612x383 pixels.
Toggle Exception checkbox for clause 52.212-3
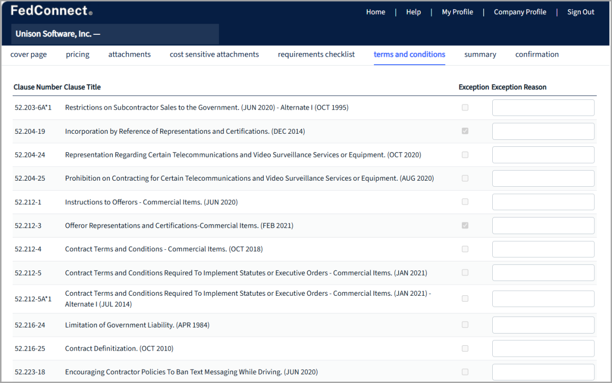465,226
